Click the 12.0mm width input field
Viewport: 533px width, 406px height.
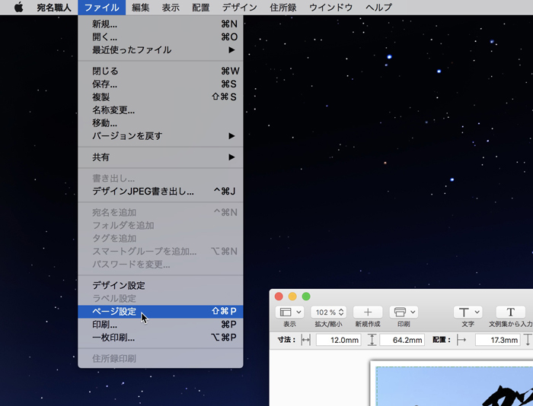pos(339,340)
